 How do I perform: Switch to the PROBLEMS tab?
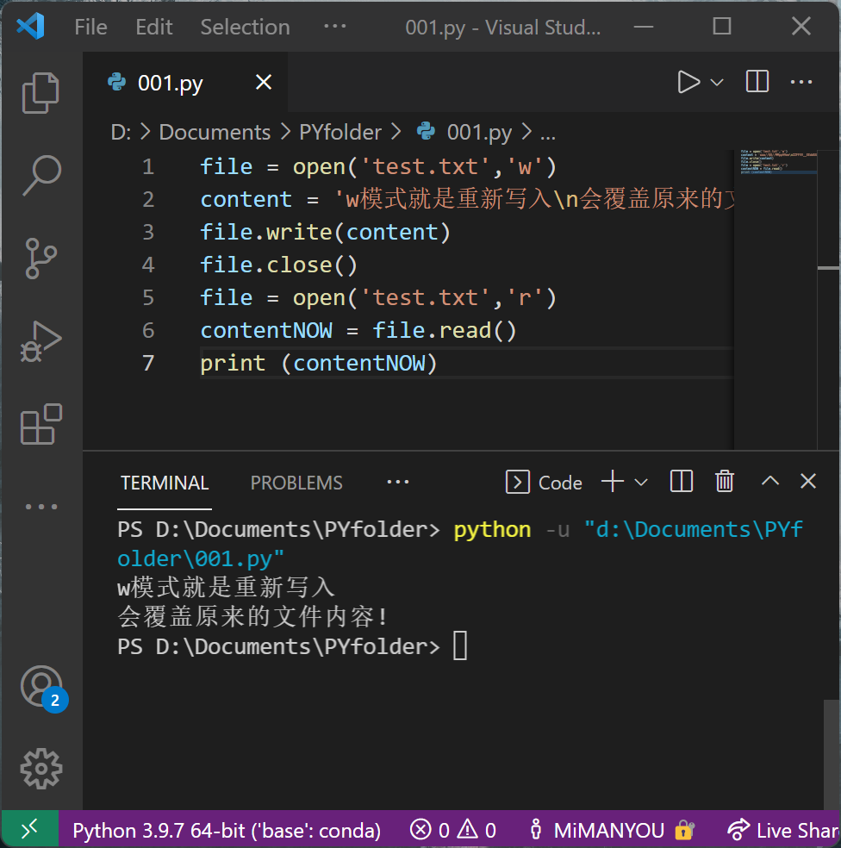click(x=296, y=483)
